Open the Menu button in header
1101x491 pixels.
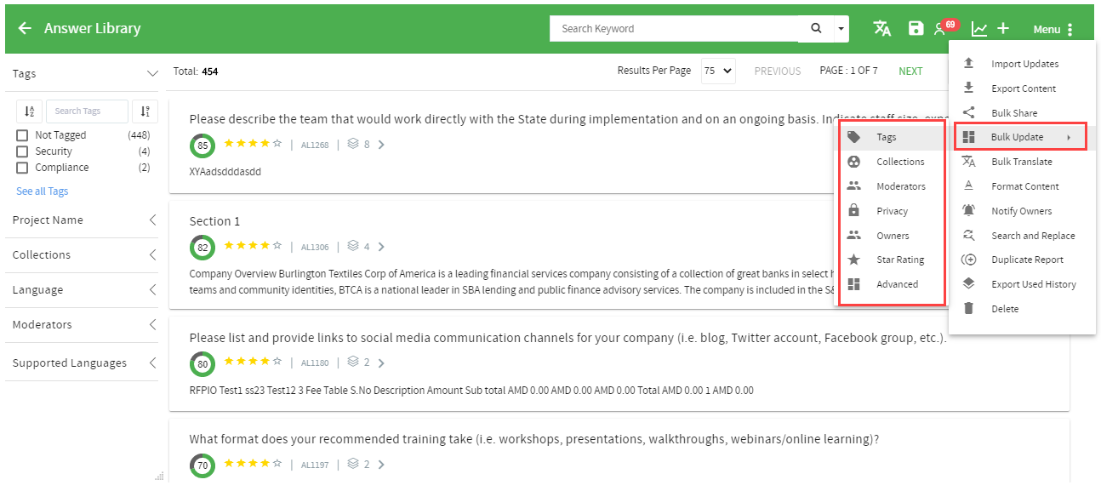point(1053,29)
